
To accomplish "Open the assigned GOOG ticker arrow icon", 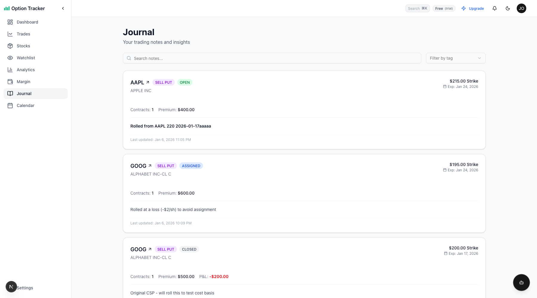I will pos(150,166).
